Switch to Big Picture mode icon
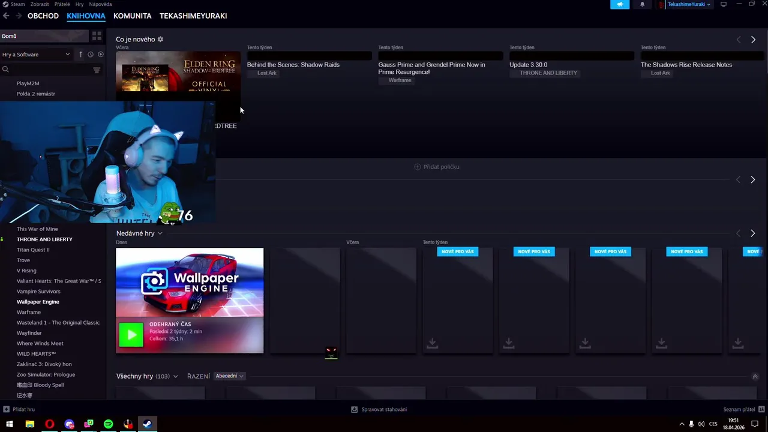This screenshot has height=432, width=768. pos(724,4)
